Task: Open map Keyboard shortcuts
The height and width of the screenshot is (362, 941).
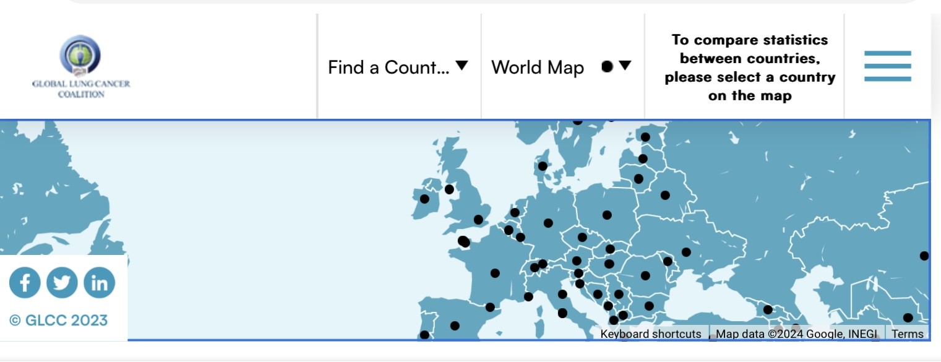Action: [651, 334]
